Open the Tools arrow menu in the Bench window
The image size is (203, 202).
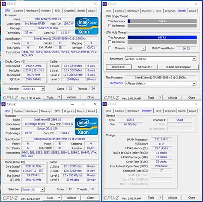(x=160, y=97)
